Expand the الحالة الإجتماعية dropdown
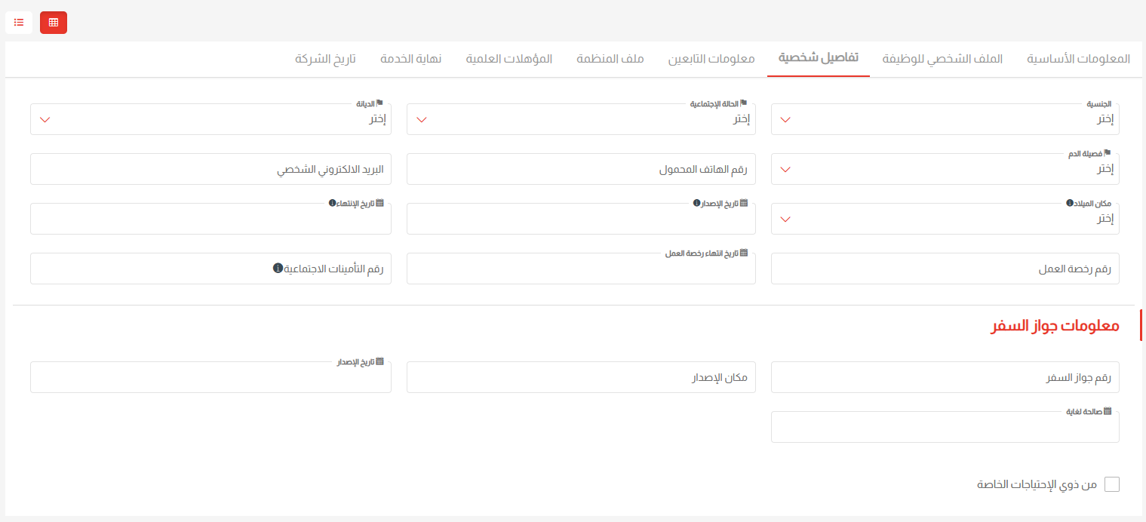The image size is (1146, 522). point(580,118)
